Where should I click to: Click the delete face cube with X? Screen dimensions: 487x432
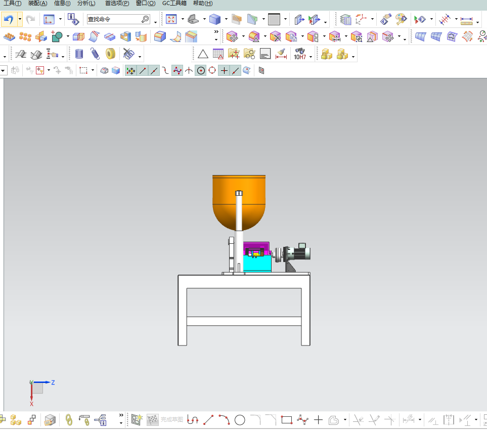[275, 36]
